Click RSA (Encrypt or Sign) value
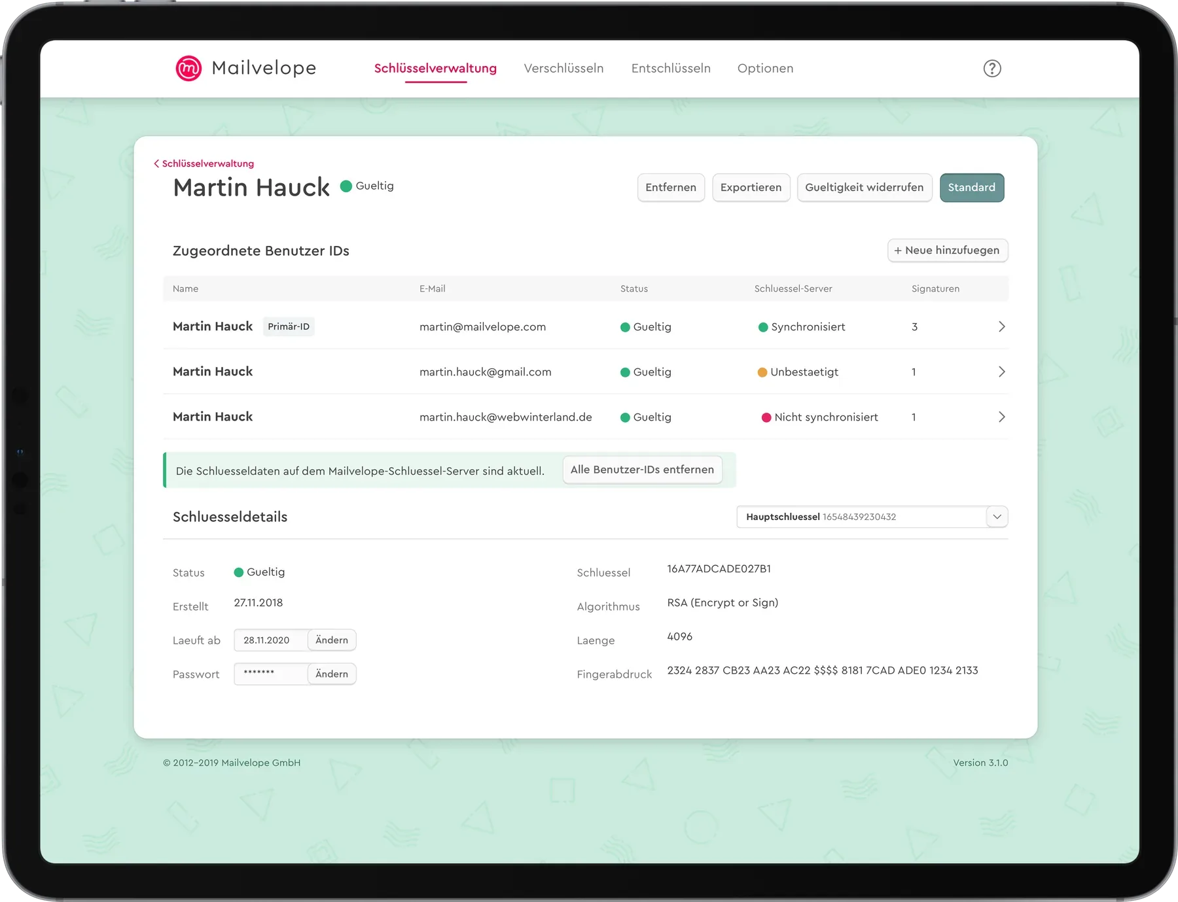Viewport: 1178px width, 902px height. (x=723, y=603)
